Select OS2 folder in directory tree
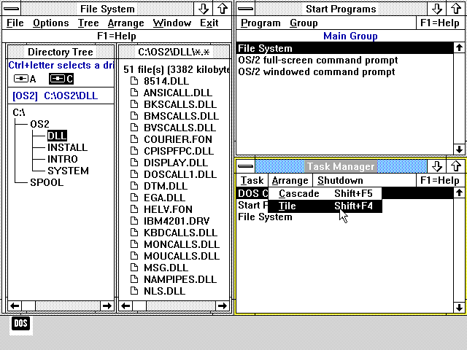467x350 pixels. pos(39,124)
